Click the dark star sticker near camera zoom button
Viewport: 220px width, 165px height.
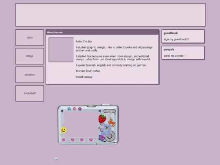(100, 111)
